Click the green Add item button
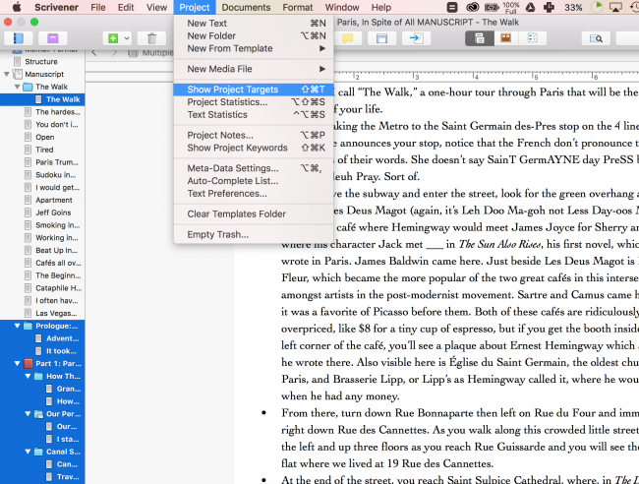Viewport: 639px width, 484px height. 114,38
